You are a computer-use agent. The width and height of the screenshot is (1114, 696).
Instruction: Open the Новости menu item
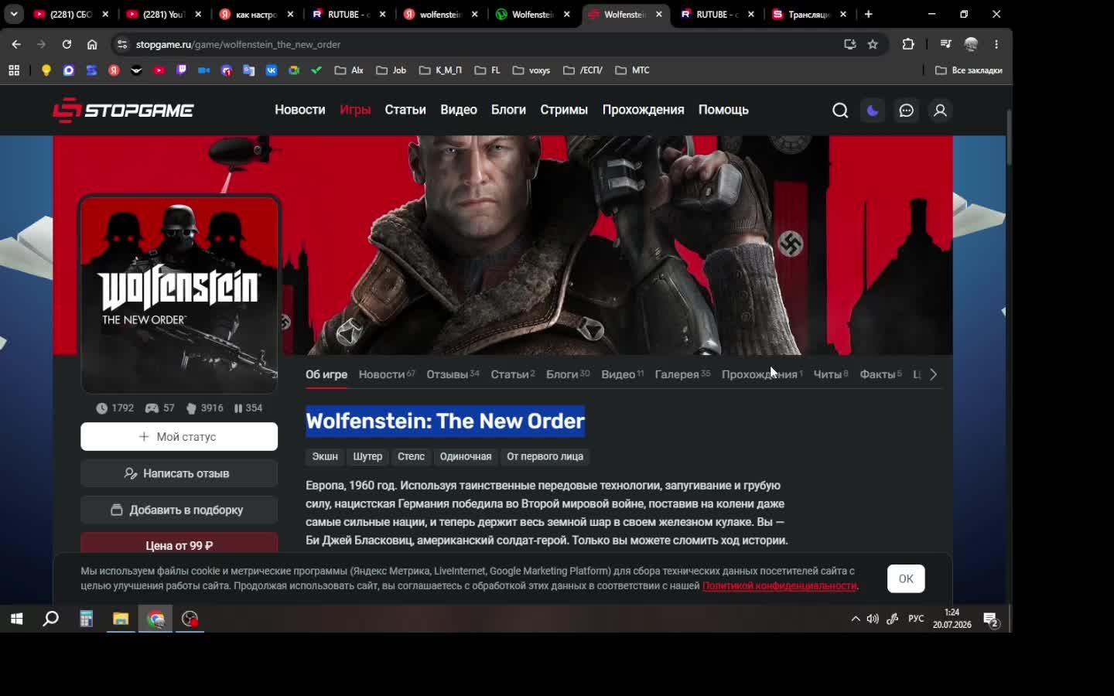tap(300, 110)
